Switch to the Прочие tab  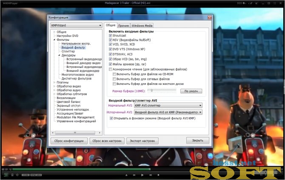tap(123, 25)
